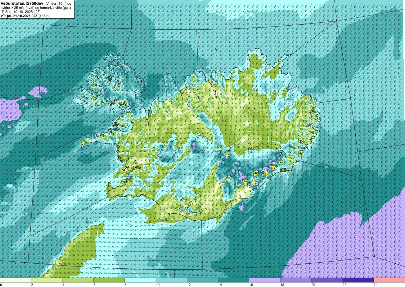Click the legend scale value 8
The width and height of the screenshot is (405, 287).
[x=125, y=285]
